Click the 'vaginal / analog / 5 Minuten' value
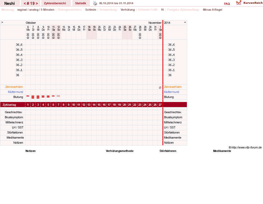The width and height of the screenshot is (263, 204). click(36, 10)
